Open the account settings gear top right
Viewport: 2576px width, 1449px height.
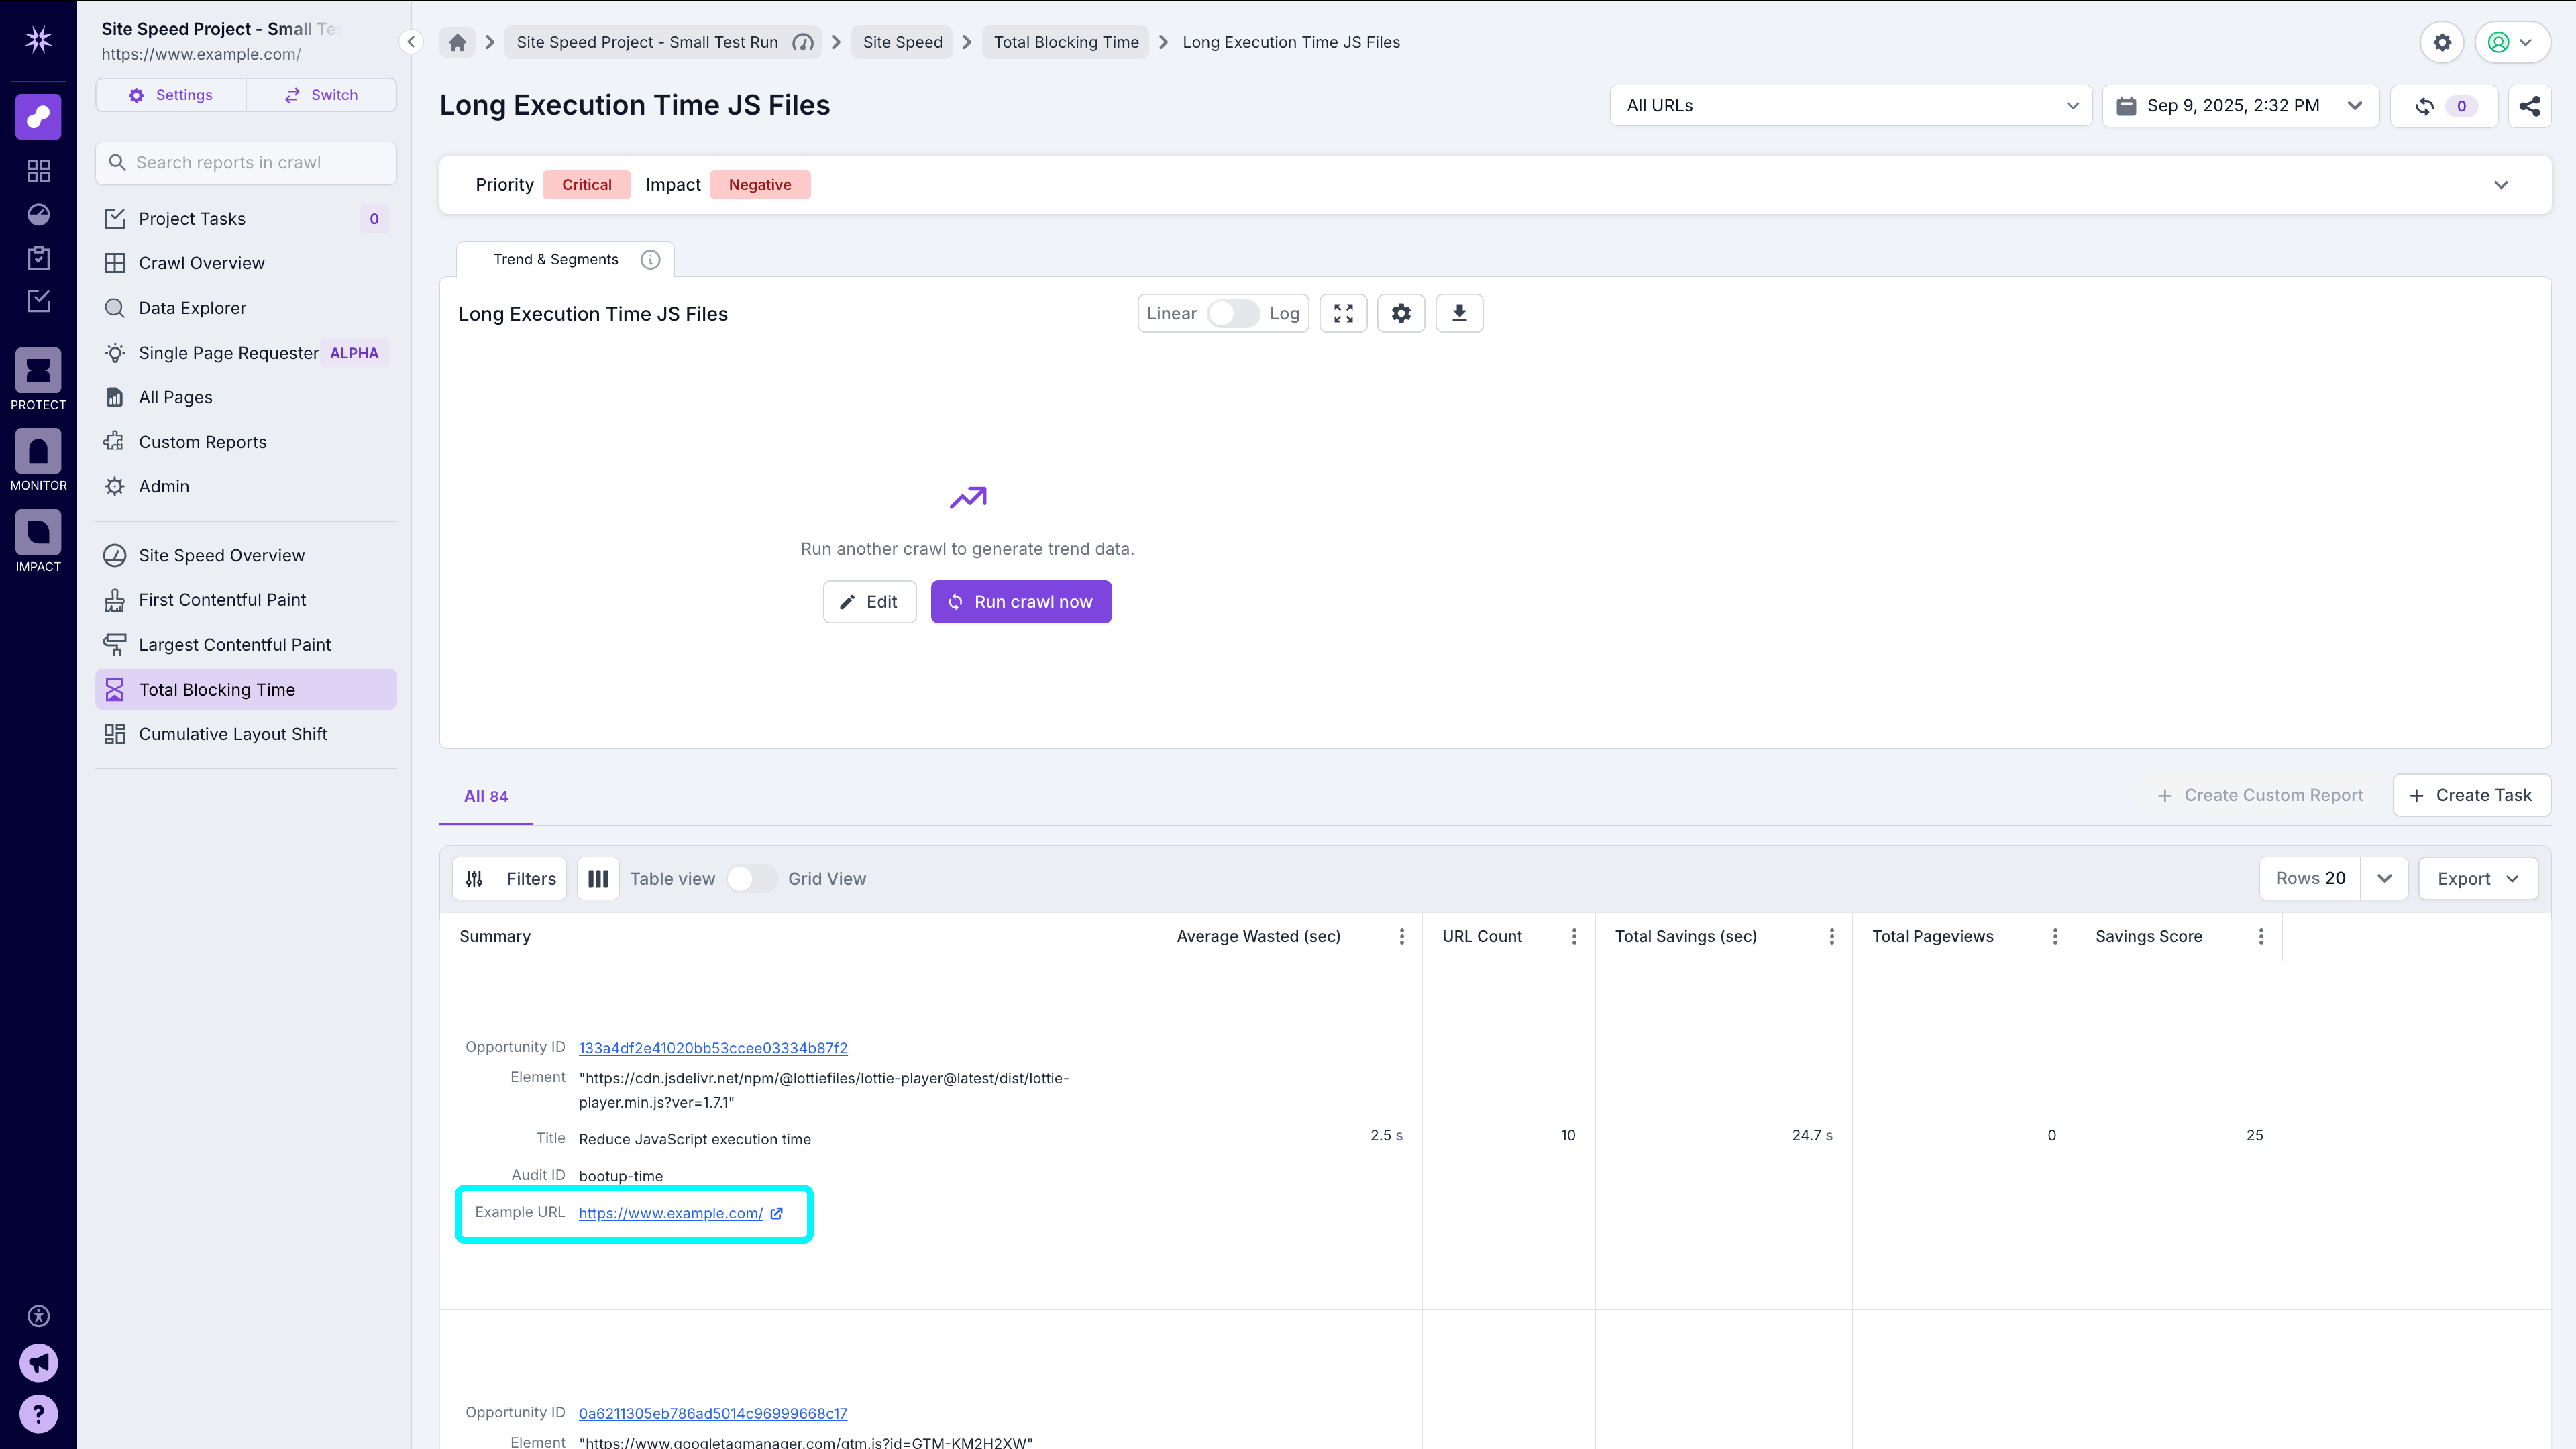2442,42
